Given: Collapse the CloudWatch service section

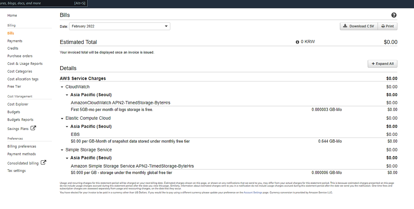Looking at the screenshot, I should 62,87.
